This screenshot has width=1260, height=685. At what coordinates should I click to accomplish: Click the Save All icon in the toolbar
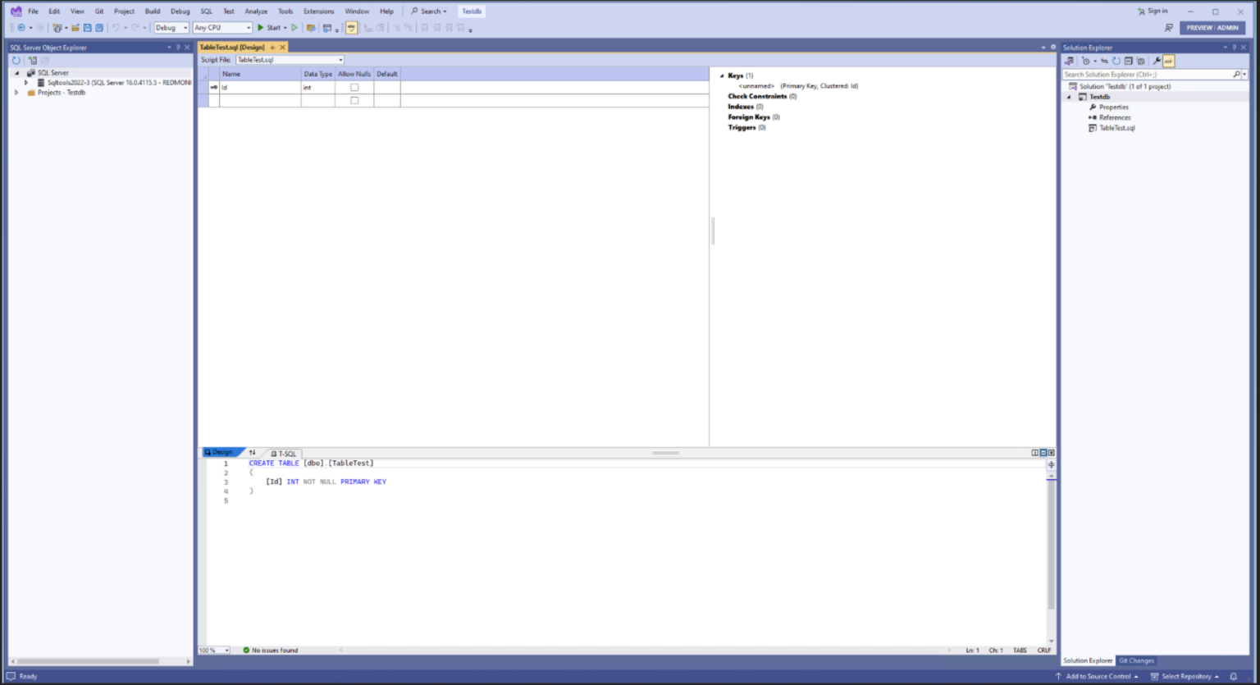pyautogui.click(x=98, y=27)
